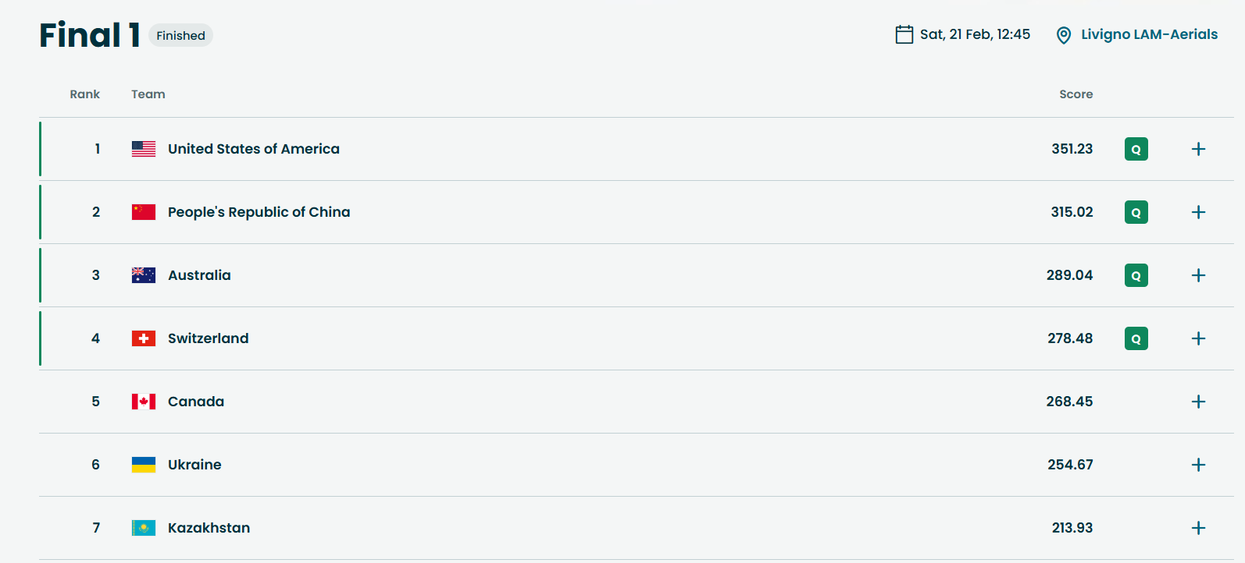
Task: Expand Kazakhstan team details
Action: point(1198,528)
